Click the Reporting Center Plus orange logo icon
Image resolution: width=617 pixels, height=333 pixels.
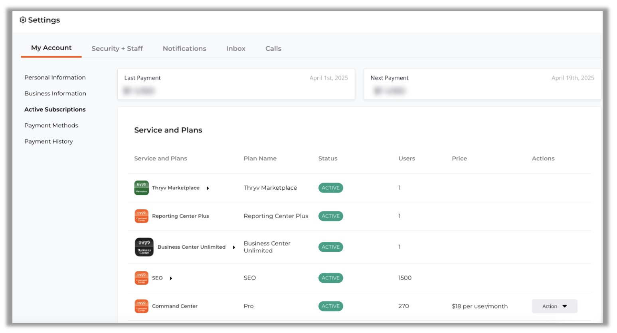click(142, 216)
